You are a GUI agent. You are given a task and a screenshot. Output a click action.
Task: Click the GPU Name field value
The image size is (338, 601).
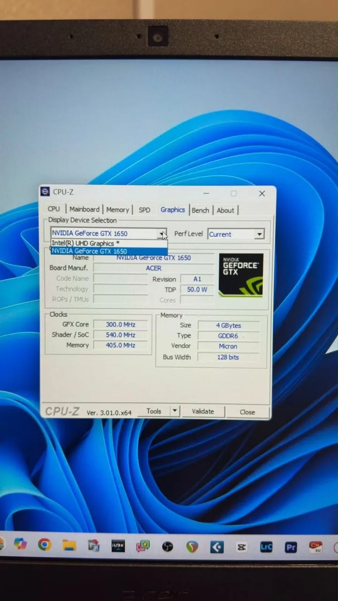154,258
